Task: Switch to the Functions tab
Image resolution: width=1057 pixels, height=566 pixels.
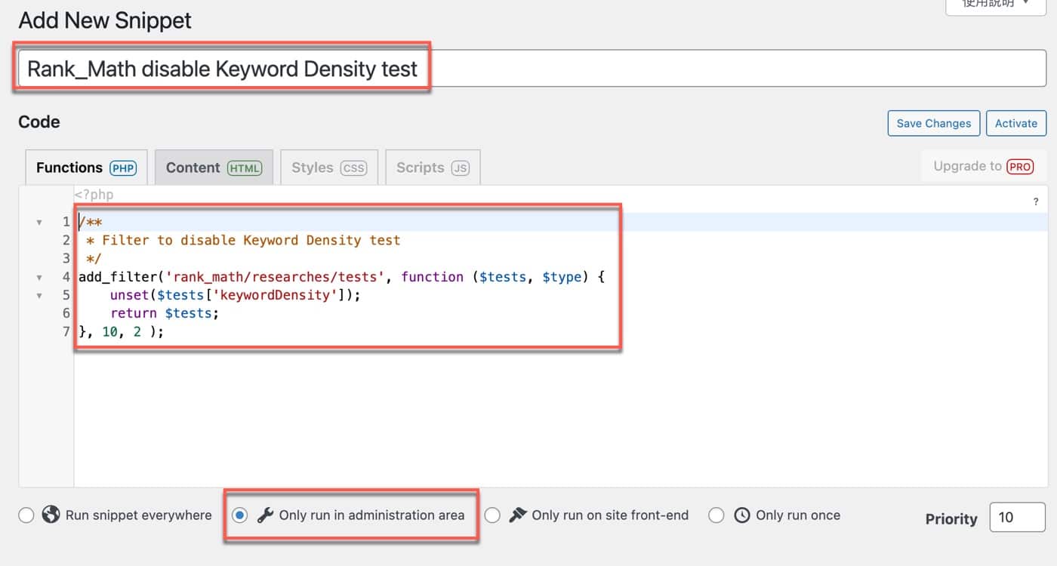Action: 87,168
